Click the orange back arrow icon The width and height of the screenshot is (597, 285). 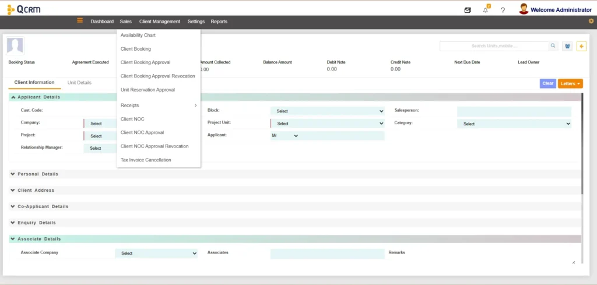point(581,46)
